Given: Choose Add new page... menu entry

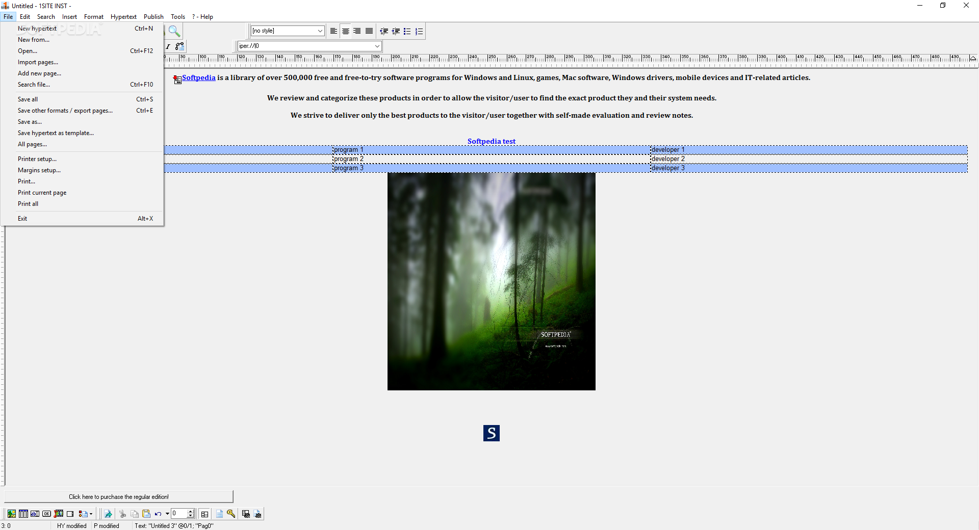Looking at the screenshot, I should (x=82, y=73).
